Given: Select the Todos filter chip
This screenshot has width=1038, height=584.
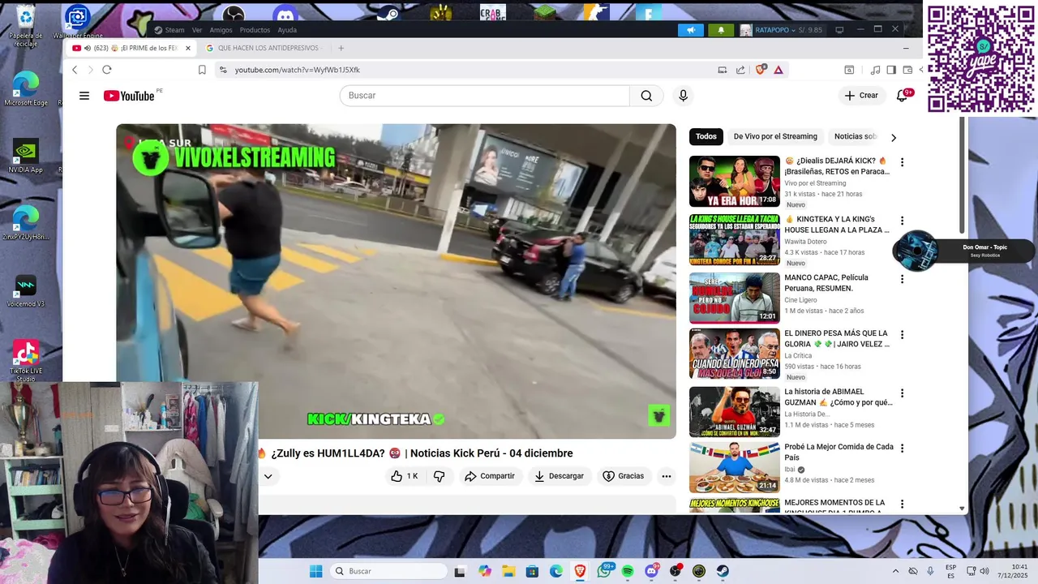Looking at the screenshot, I should pyautogui.click(x=706, y=136).
